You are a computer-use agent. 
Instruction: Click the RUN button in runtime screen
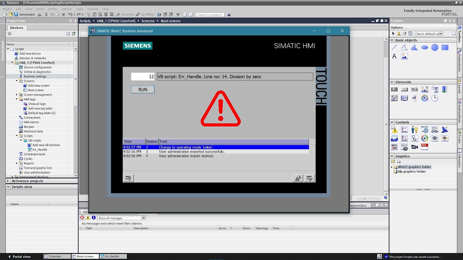(143, 90)
